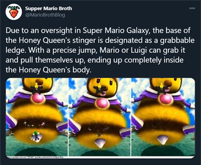Click the source caption under first image
The image size is (201, 165).
[x=35, y=157]
